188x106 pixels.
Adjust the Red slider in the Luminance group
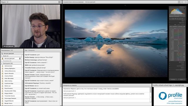pyautogui.click(x=178, y=52)
